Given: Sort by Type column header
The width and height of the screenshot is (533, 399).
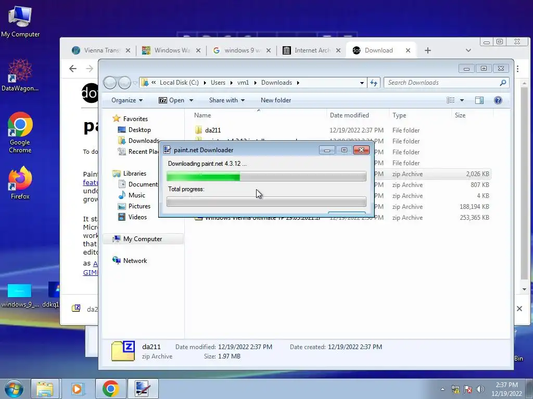Looking at the screenshot, I should tap(420, 115).
